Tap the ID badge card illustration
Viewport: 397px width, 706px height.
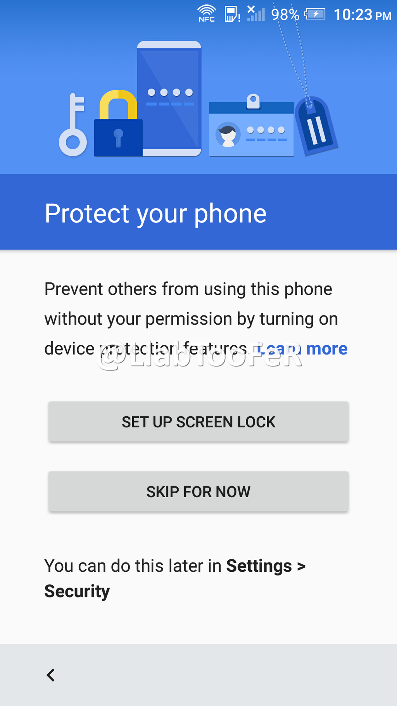coord(251,126)
